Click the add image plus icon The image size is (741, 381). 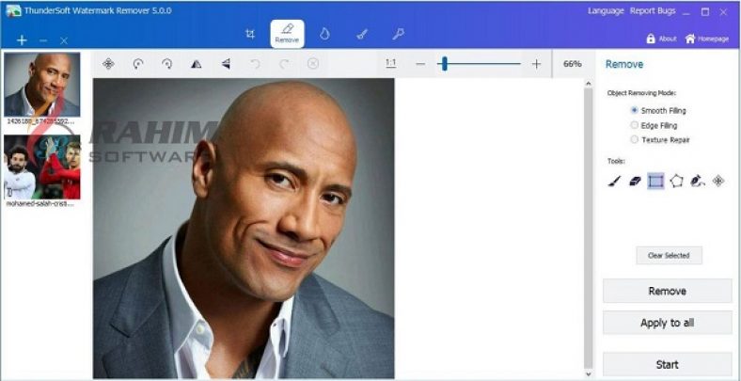[22, 40]
